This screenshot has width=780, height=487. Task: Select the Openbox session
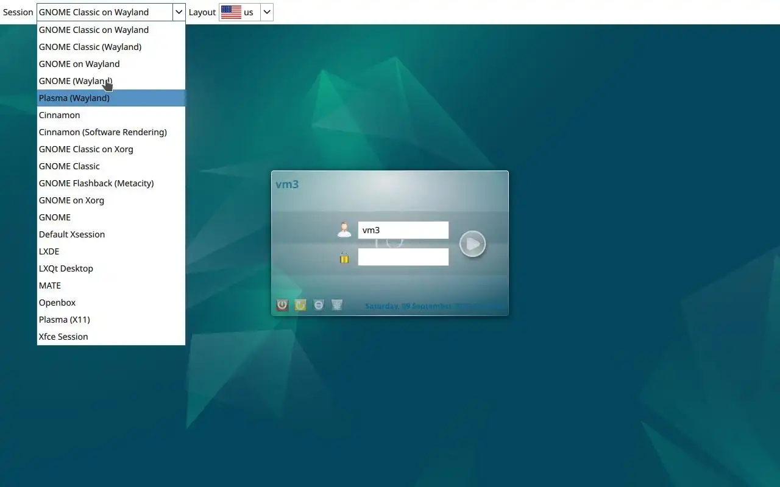click(x=111, y=303)
